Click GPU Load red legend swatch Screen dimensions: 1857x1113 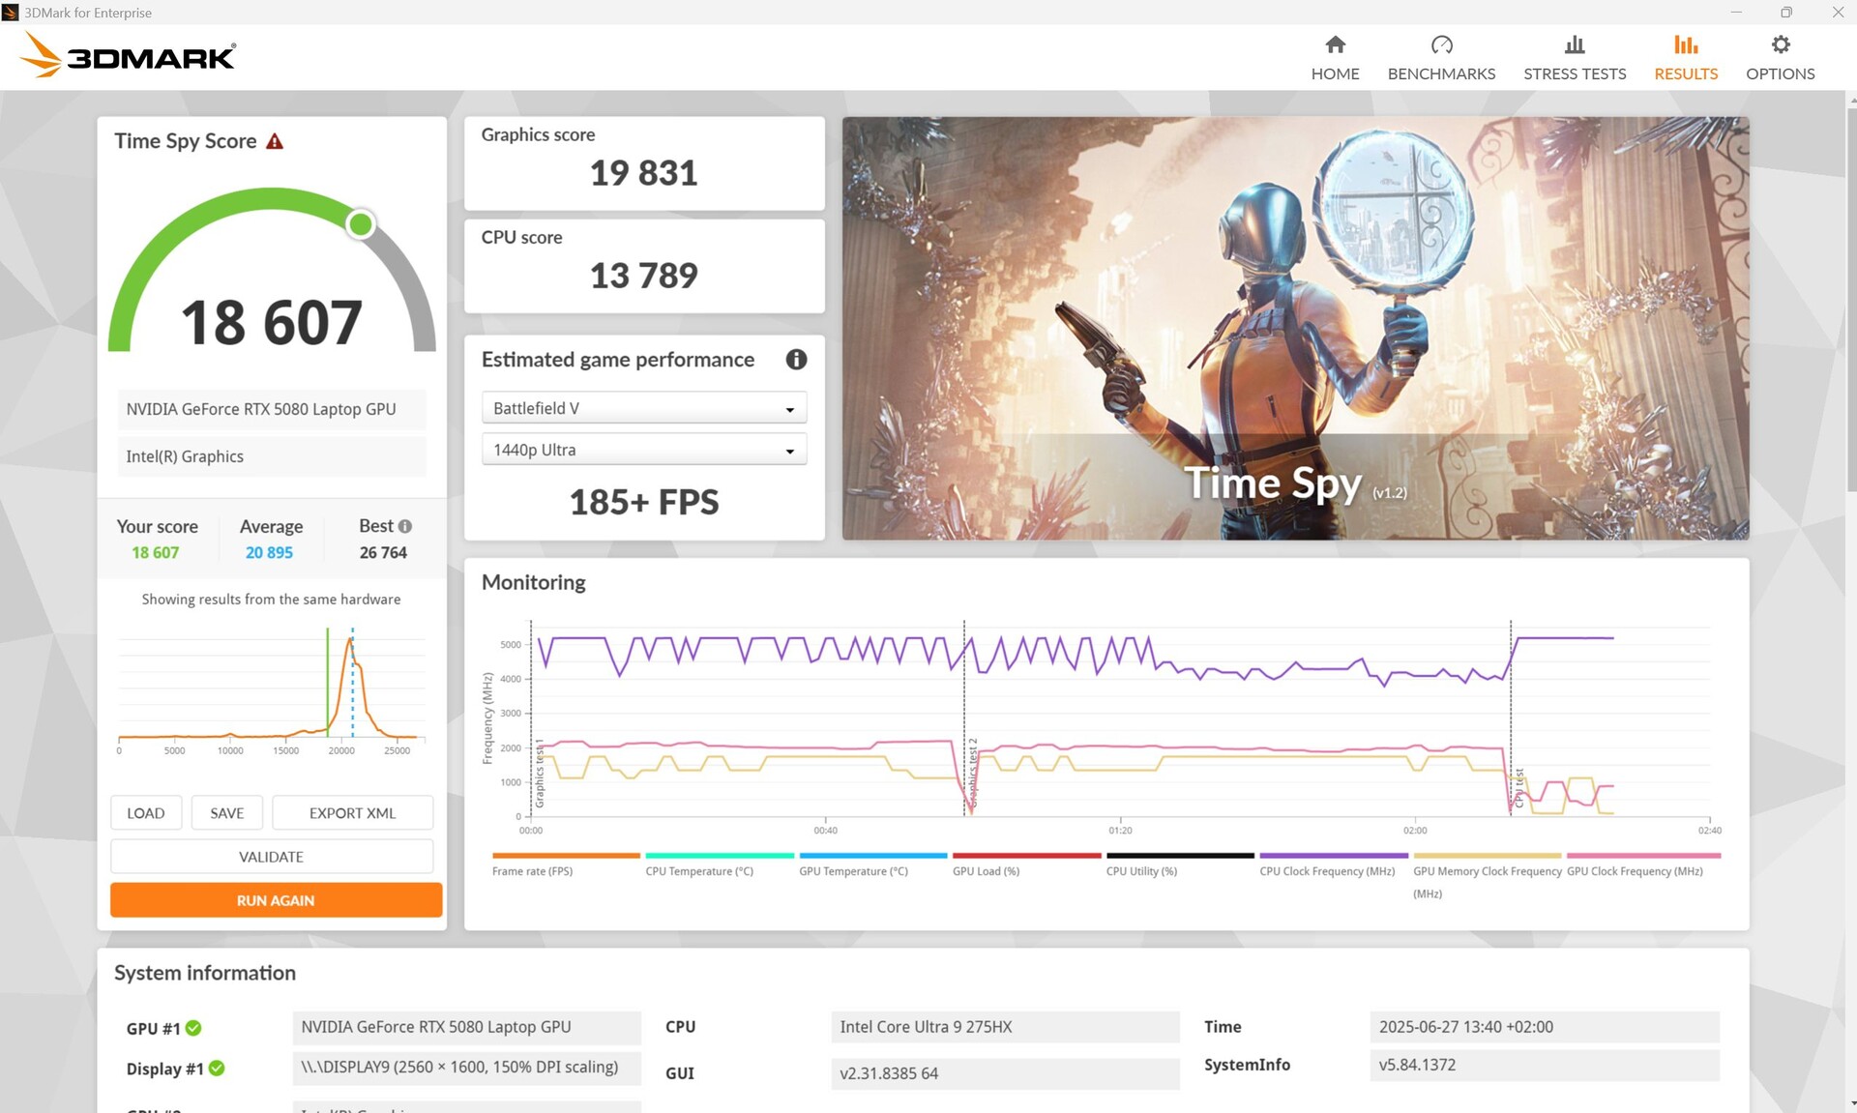click(x=1026, y=856)
